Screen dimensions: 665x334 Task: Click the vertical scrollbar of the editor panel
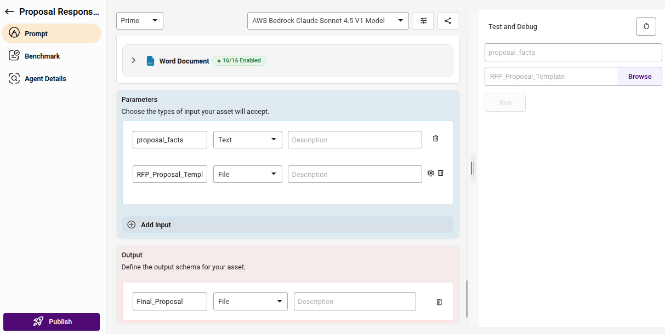point(467,299)
